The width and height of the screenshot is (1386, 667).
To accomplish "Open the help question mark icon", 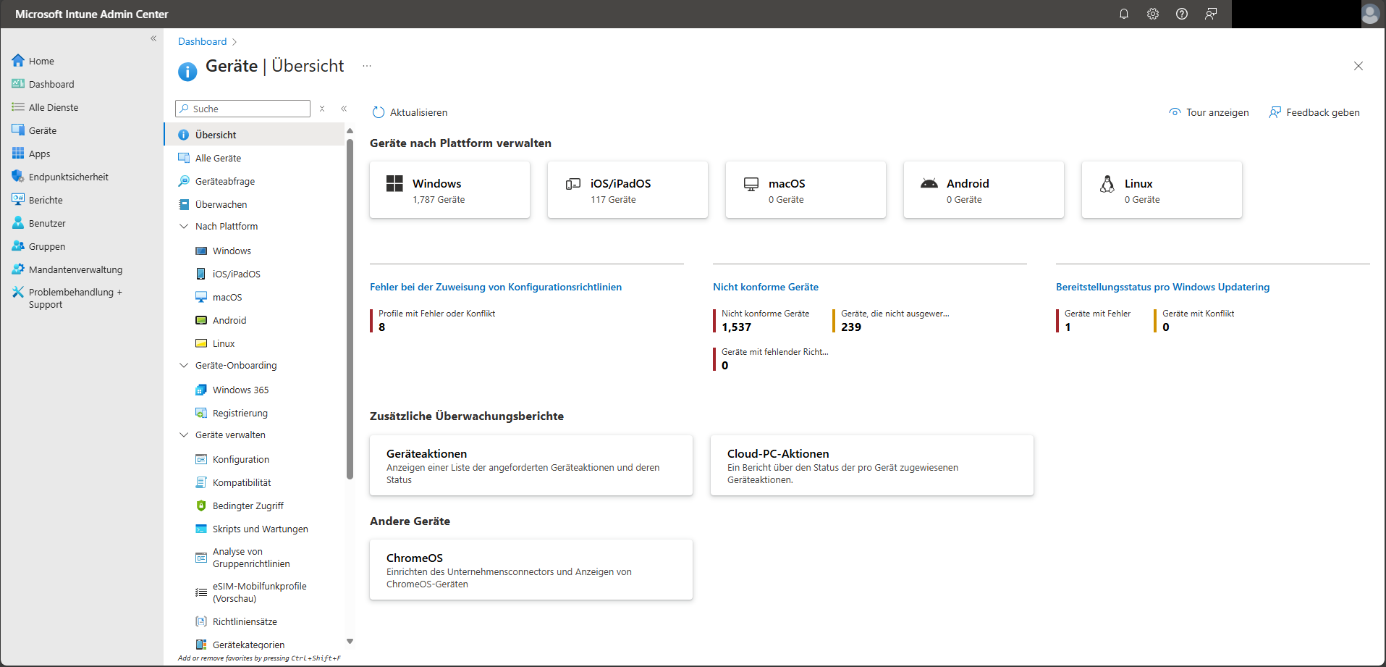I will (x=1182, y=14).
